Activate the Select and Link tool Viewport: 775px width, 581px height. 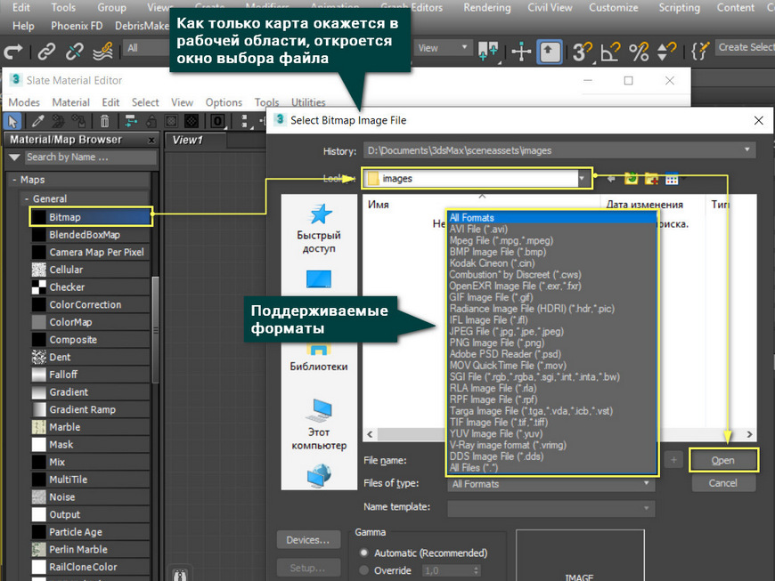tap(46, 51)
